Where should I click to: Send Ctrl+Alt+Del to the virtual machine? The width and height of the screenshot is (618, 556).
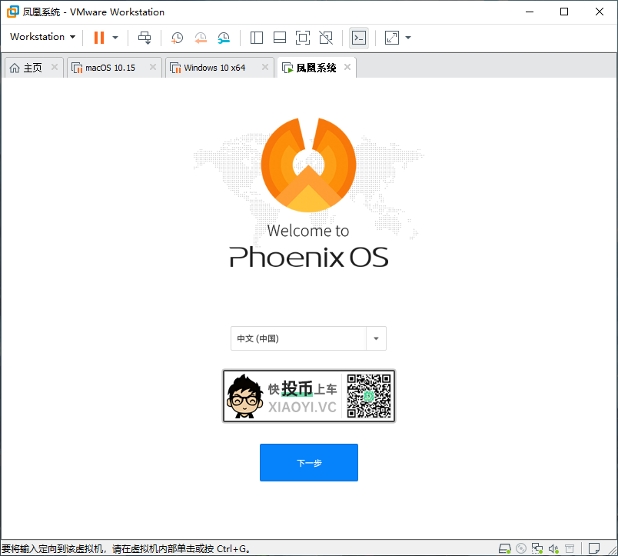(145, 38)
